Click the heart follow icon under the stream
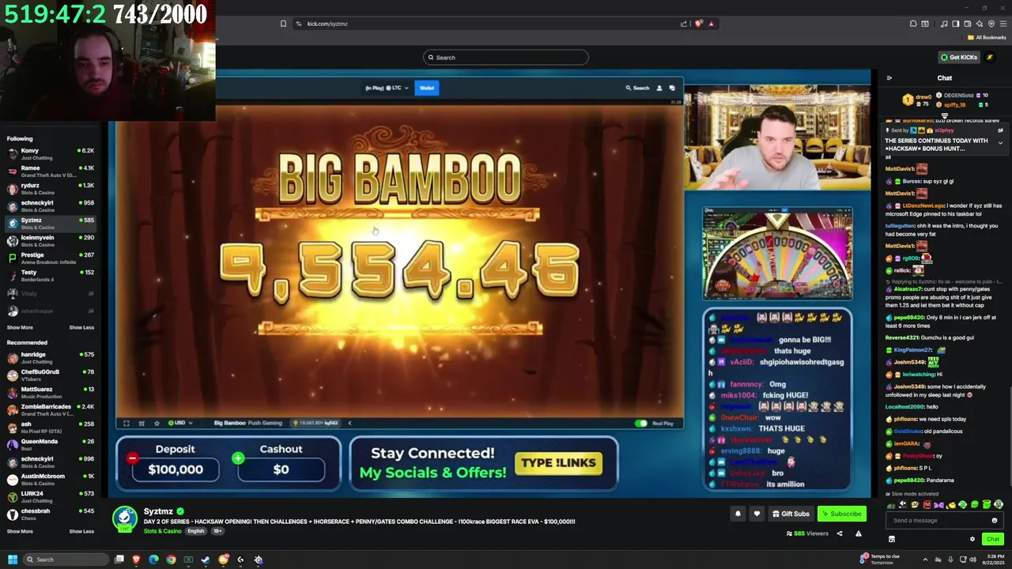 coord(757,514)
